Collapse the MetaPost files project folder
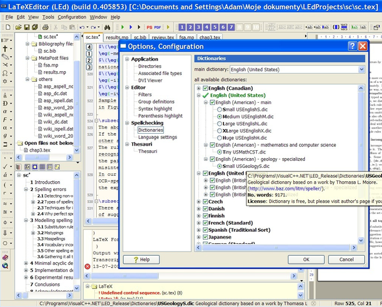Viewport: 382px width, 307px height. pyautogui.click(x=27, y=58)
